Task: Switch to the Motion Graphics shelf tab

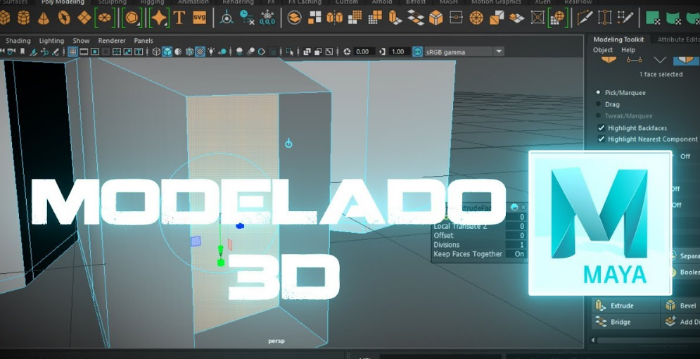Action: point(496,2)
